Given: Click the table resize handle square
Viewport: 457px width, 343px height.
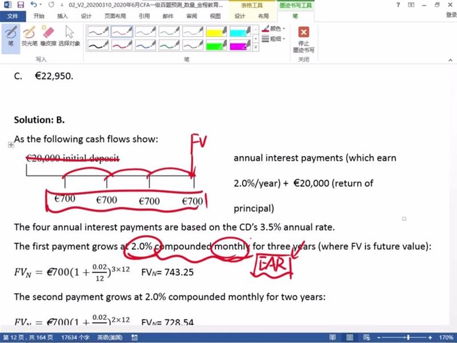Looking at the screenshot, I should [x=404, y=218].
